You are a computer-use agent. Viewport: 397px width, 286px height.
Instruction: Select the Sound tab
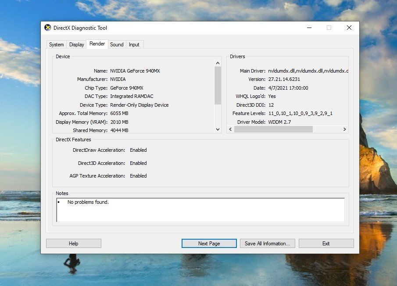[117, 45]
